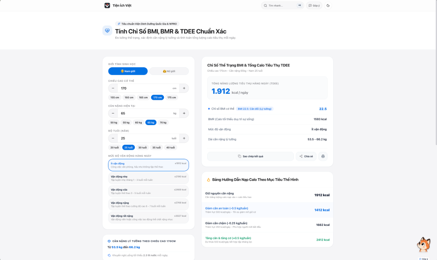The image size is (437, 260).
Task: Increase age with plus stepper
Action: tap(184, 138)
